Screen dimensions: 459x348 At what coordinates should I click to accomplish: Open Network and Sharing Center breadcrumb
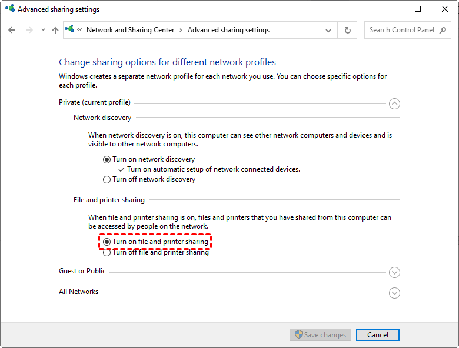click(130, 30)
